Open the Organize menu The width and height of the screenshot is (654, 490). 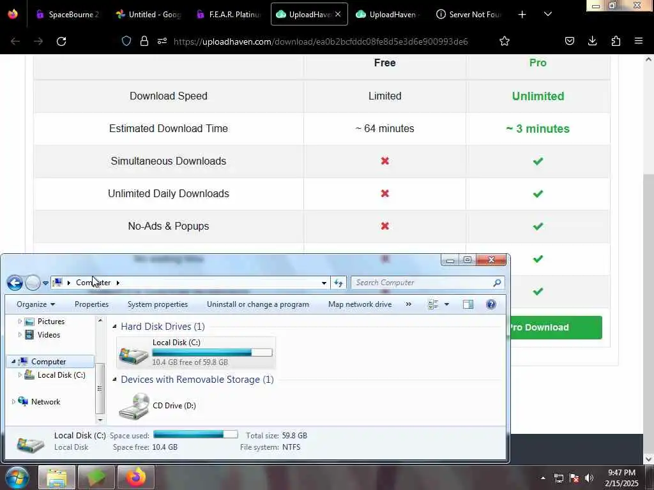coord(36,304)
